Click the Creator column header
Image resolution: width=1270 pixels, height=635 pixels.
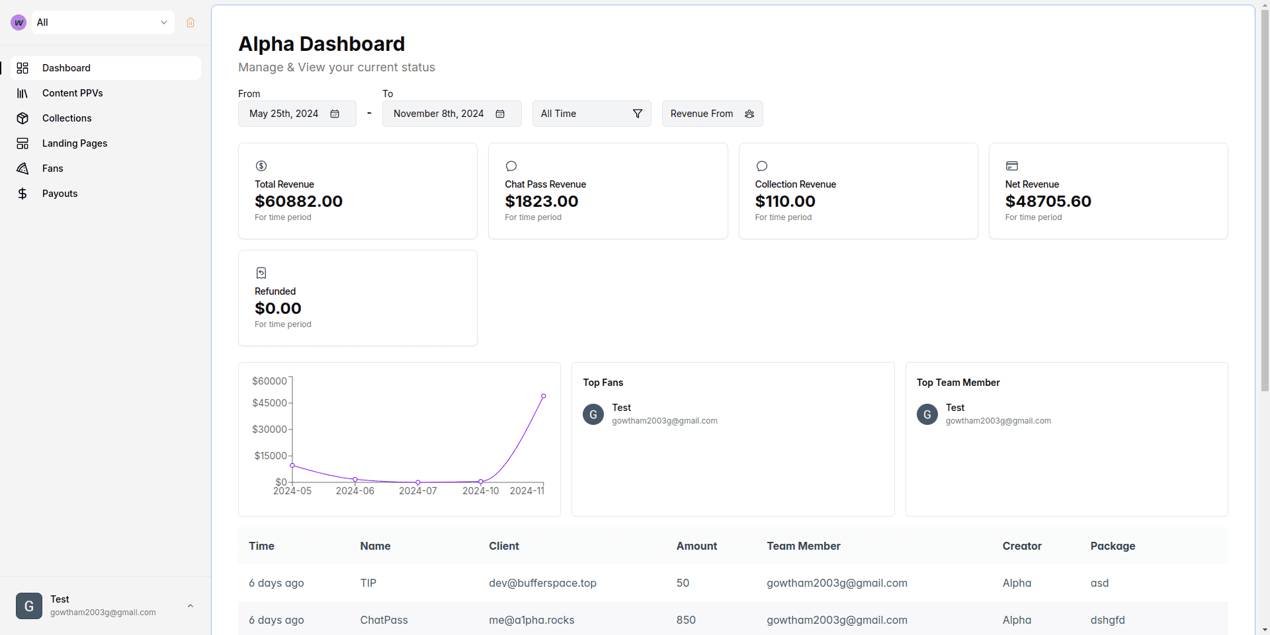point(1022,546)
